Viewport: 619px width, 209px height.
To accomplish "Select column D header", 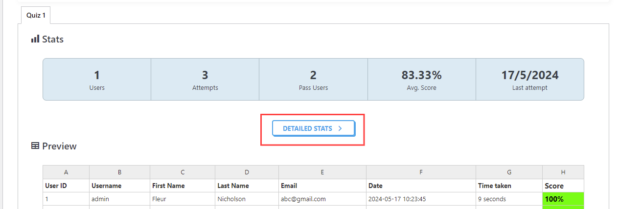I will [x=247, y=172].
